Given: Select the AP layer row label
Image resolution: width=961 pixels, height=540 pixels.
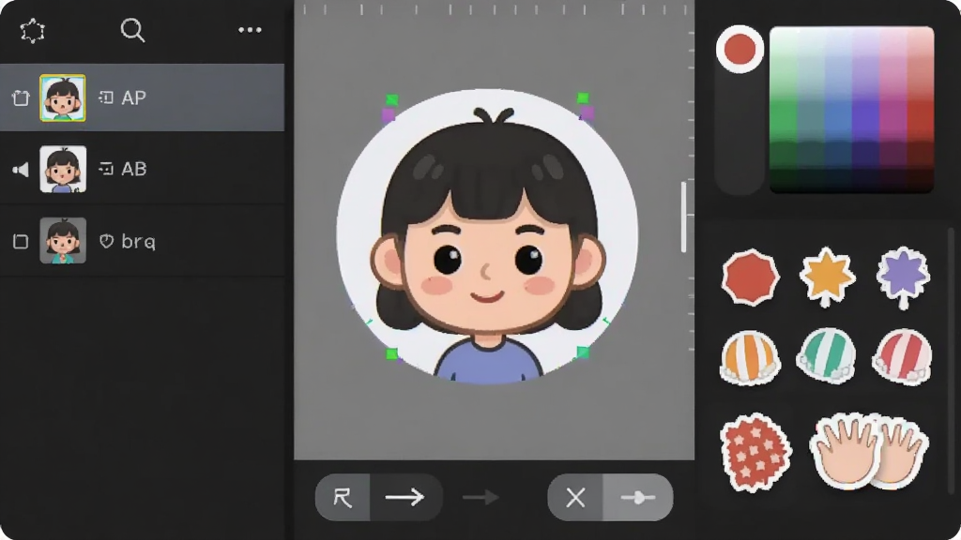Looking at the screenshot, I should (x=133, y=97).
